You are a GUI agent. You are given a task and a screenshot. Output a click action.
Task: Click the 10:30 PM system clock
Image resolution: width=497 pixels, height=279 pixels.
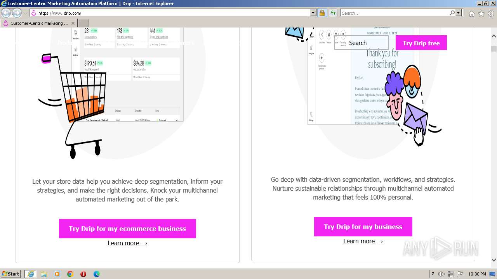(x=477, y=274)
